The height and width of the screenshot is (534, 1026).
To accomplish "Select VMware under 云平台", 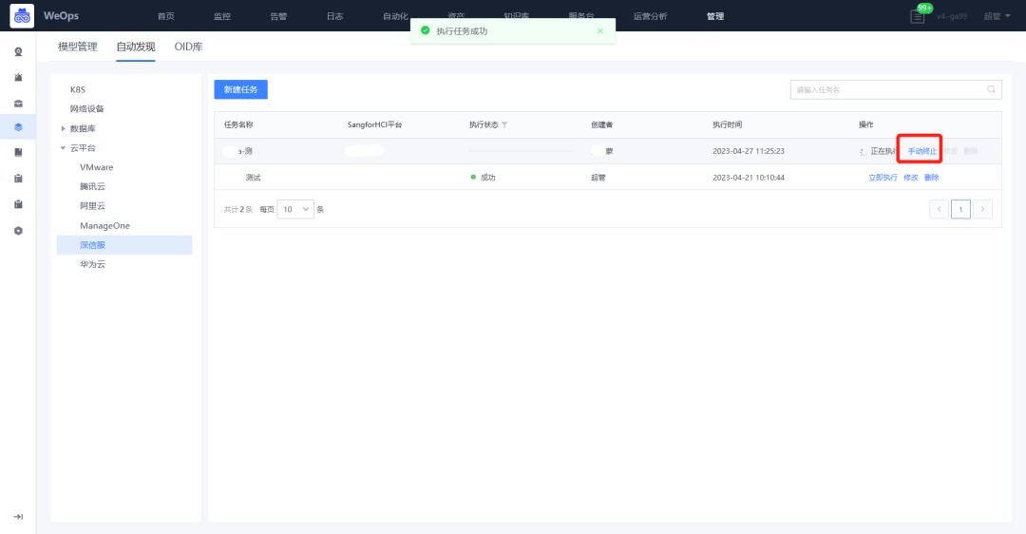I will point(96,167).
